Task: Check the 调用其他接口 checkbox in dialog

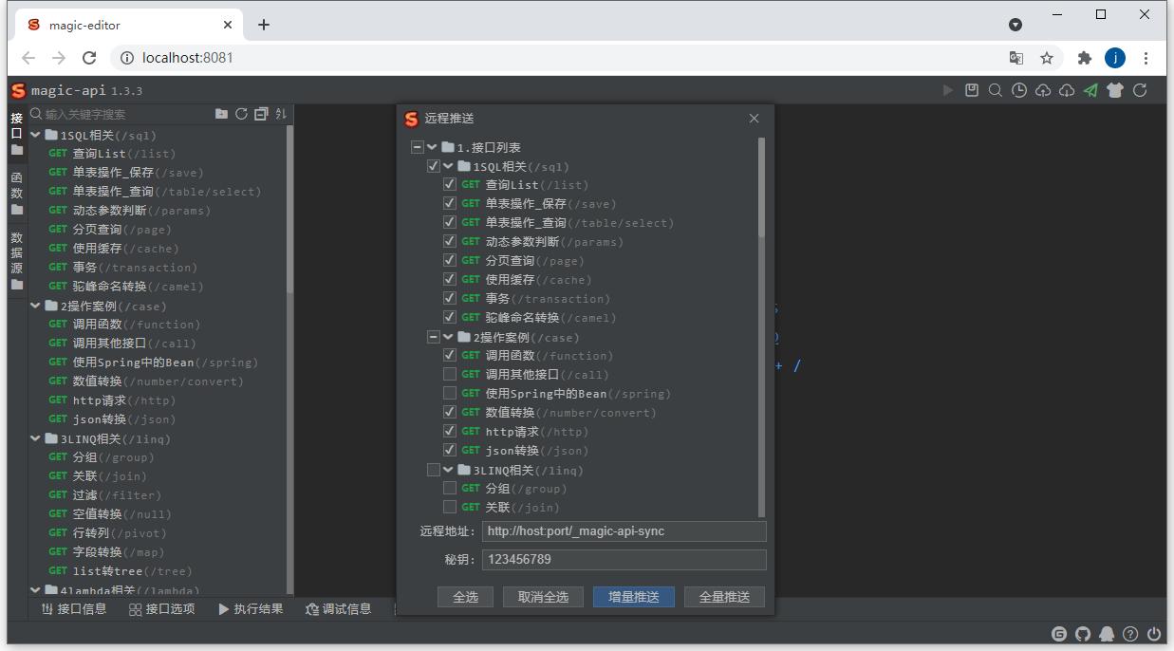Action: [449, 374]
